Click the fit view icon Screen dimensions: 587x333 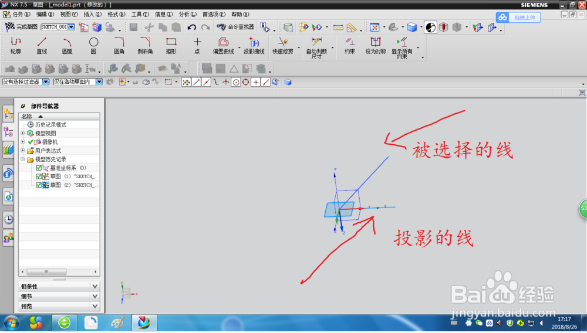click(375, 27)
